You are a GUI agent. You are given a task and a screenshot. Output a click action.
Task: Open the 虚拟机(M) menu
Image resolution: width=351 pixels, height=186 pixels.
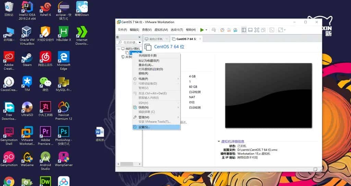[161, 30]
